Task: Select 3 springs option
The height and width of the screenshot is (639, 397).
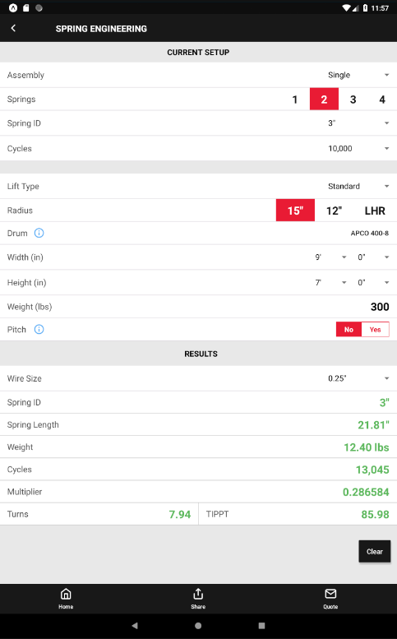Action: point(353,100)
